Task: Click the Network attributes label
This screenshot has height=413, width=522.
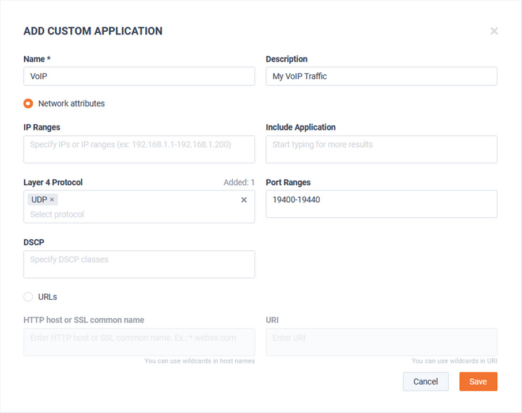Action: (x=71, y=104)
